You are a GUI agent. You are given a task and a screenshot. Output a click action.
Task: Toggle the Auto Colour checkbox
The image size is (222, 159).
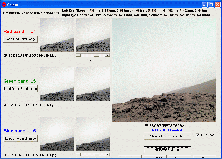coord(197,135)
